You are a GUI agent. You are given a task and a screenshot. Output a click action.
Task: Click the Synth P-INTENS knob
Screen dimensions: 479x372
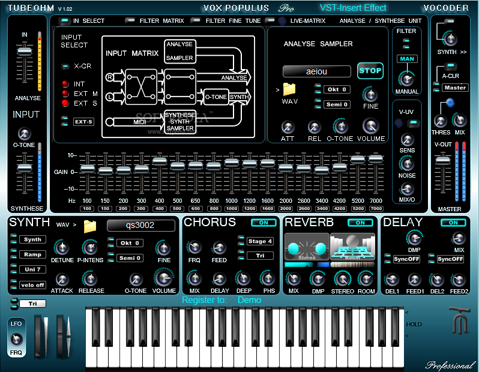90,248
